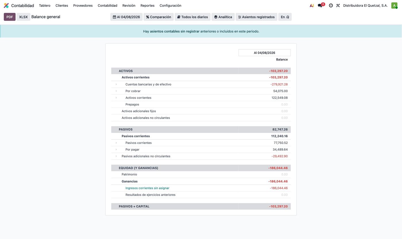This screenshot has height=239, width=402.
Task: Open the Al 04/08/2026 date filter
Action: click(x=126, y=17)
